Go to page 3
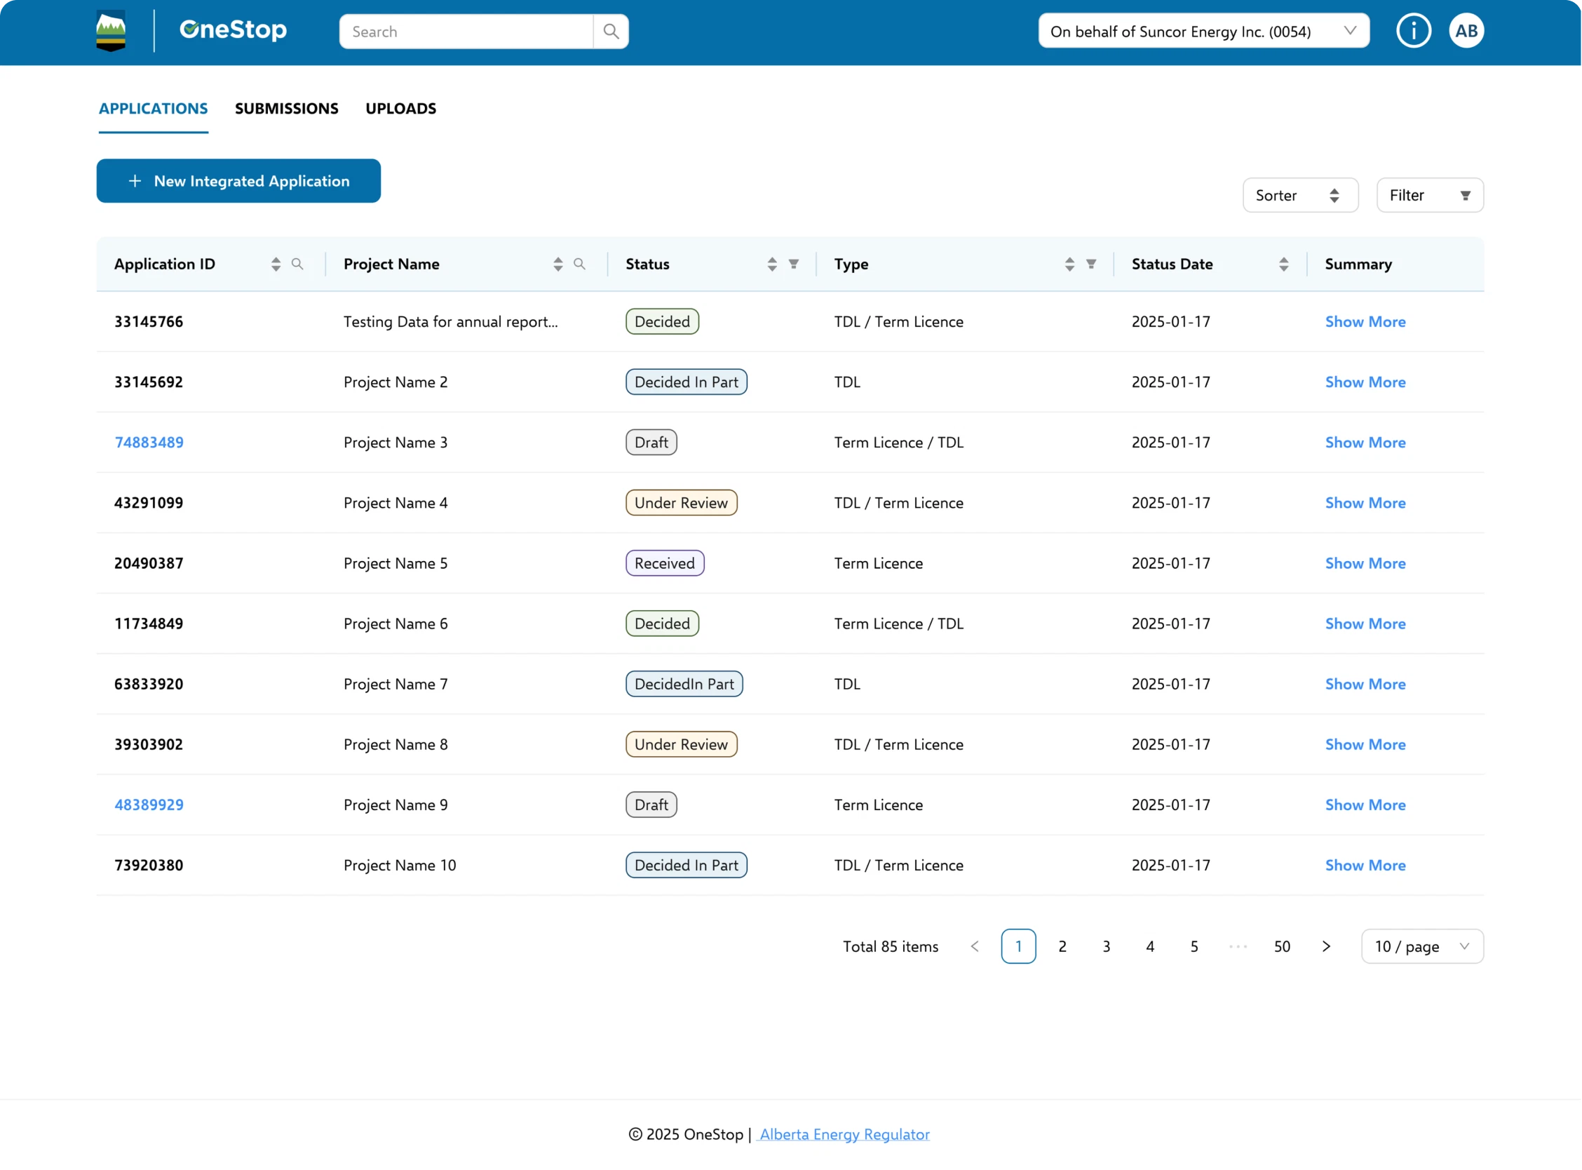The width and height of the screenshot is (1582, 1170). click(1107, 946)
